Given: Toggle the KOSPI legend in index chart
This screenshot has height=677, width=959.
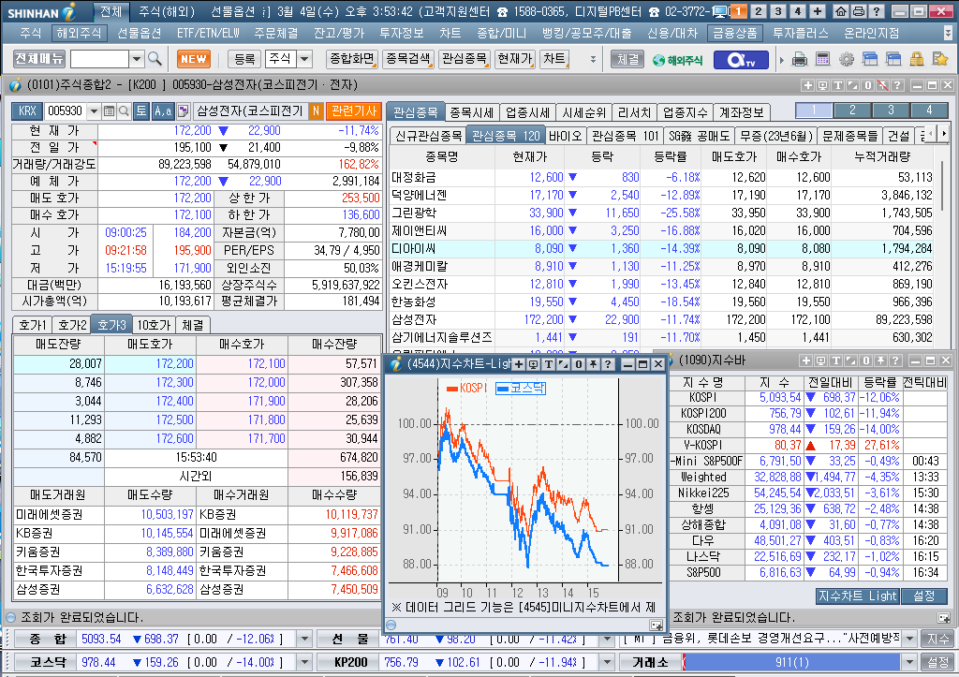Looking at the screenshot, I should 466,389.
